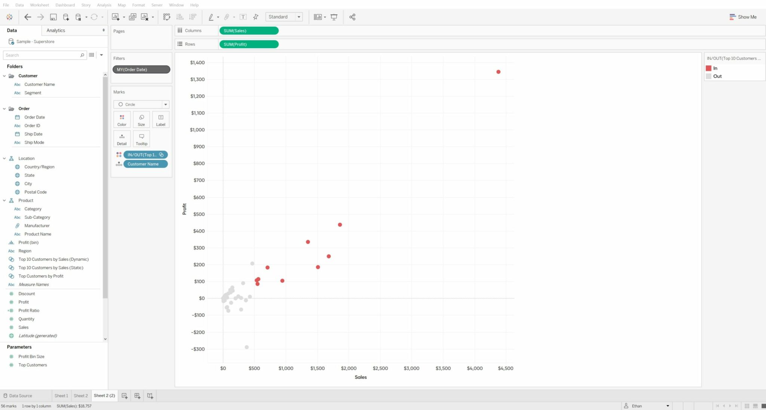Viewport: 766px width, 410px height.
Task: Click the Size shelf in Marks card
Action: point(141,119)
